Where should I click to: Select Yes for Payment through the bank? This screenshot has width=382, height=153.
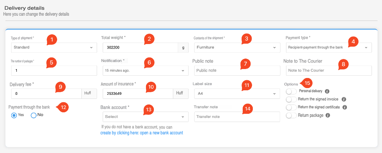(x=14, y=115)
